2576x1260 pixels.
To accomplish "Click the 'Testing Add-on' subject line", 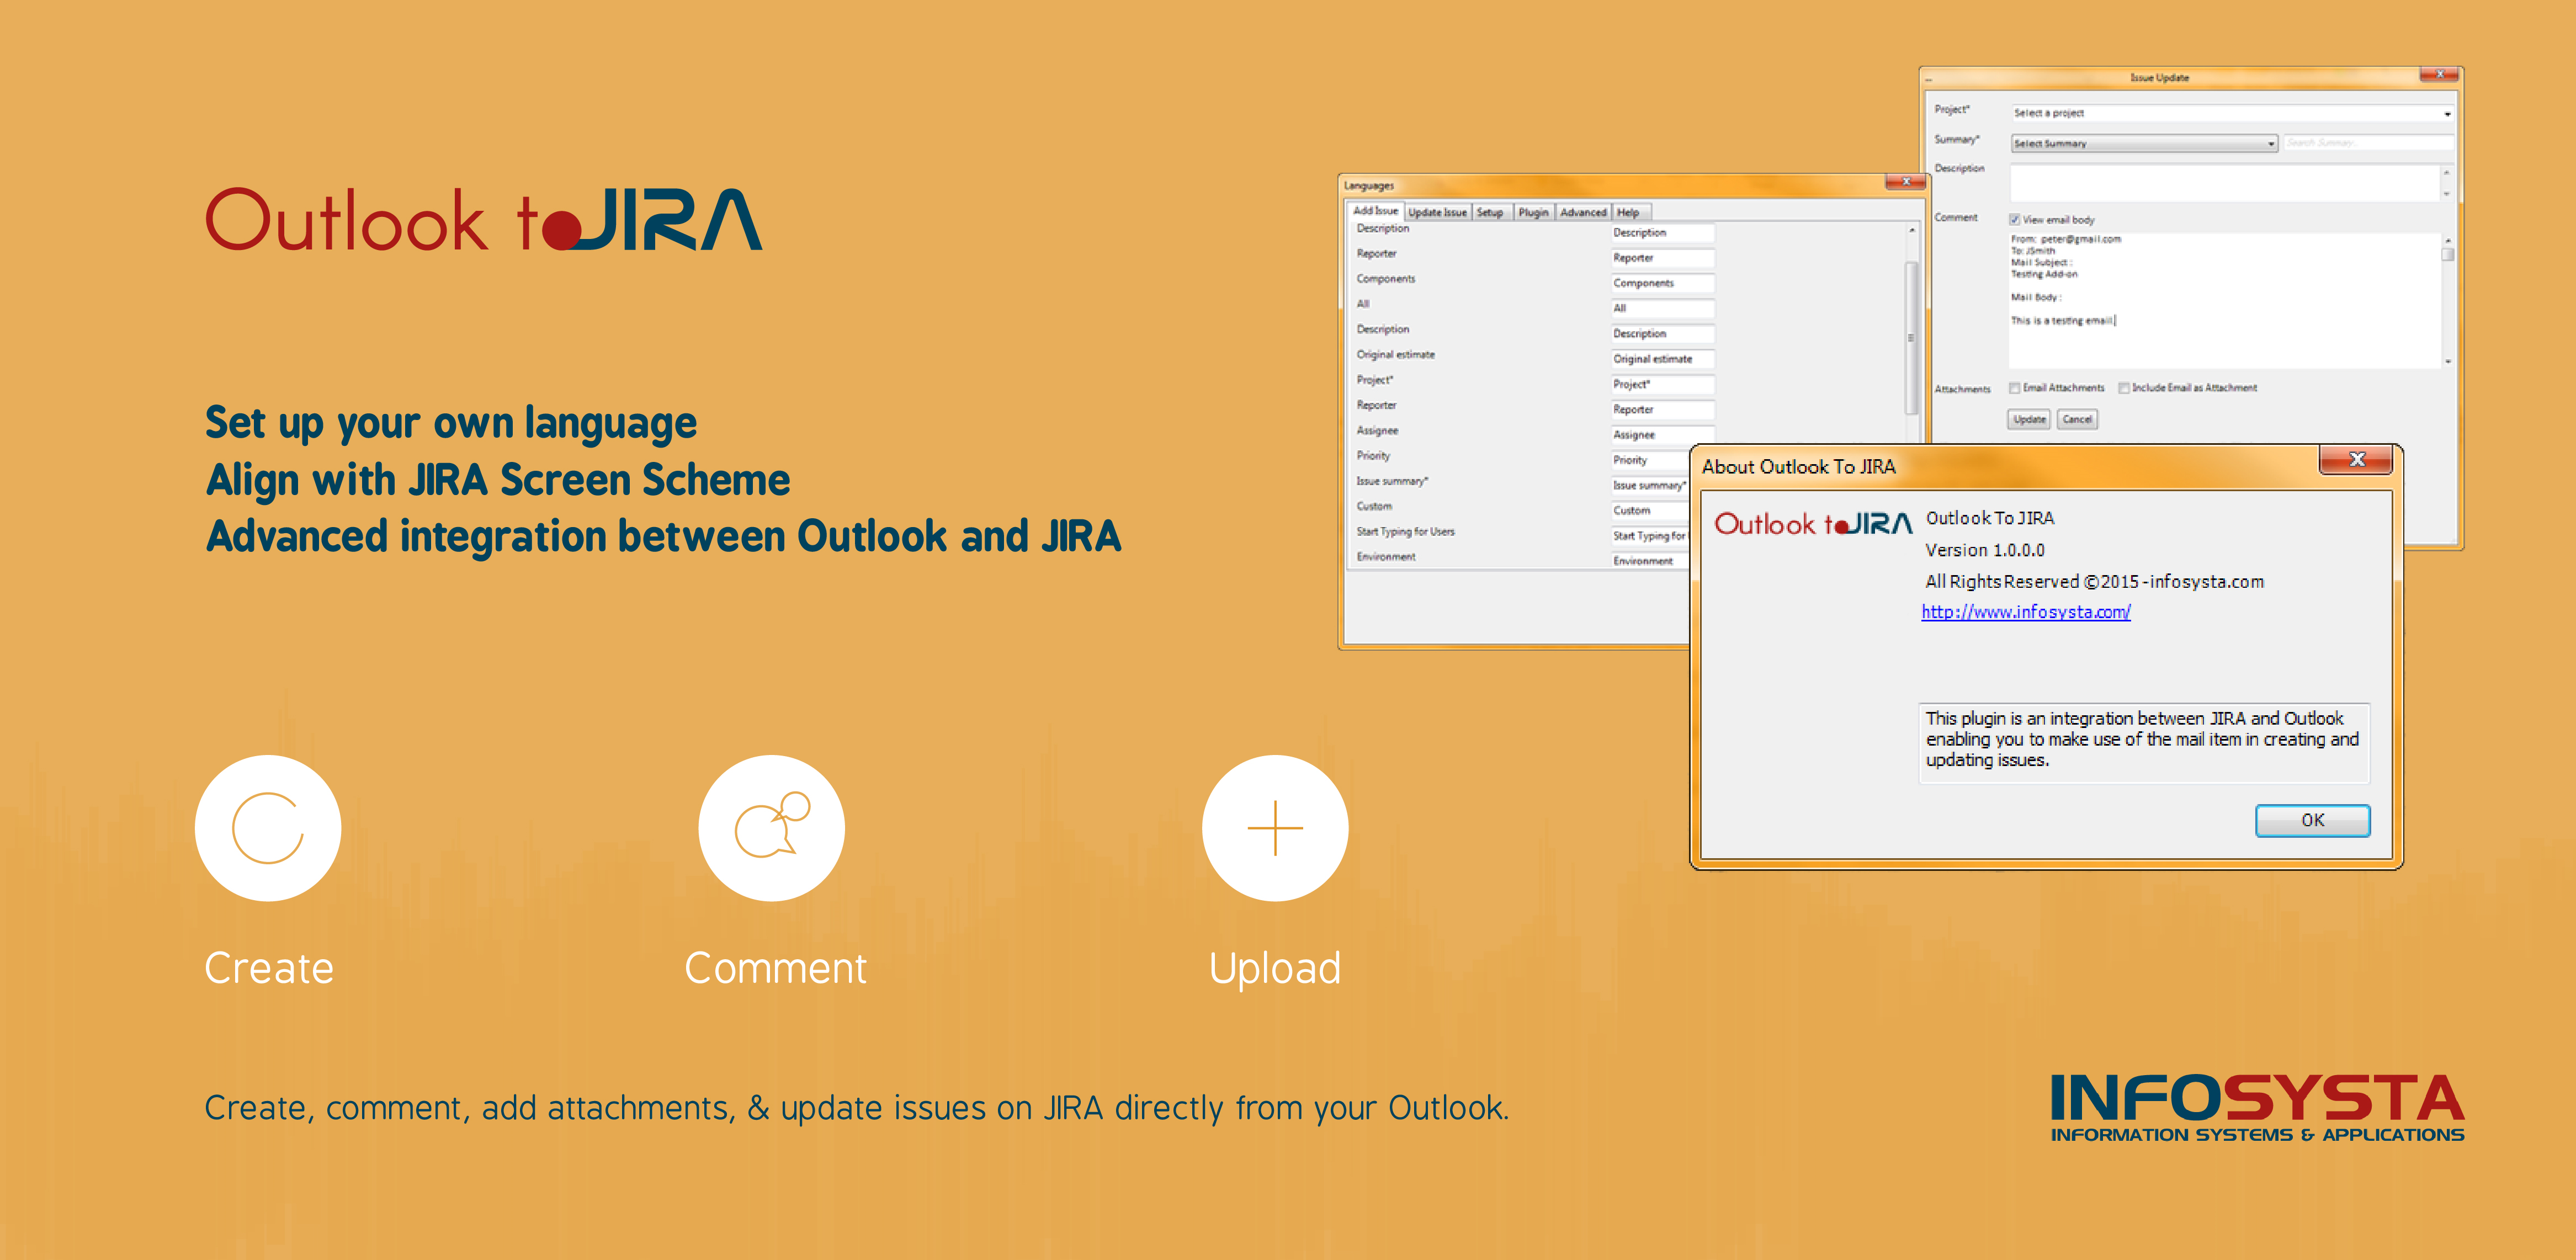I will 2044,274.
